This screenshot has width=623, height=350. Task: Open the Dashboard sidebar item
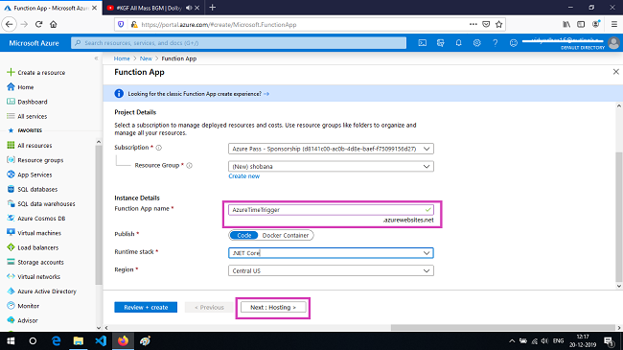(x=33, y=102)
